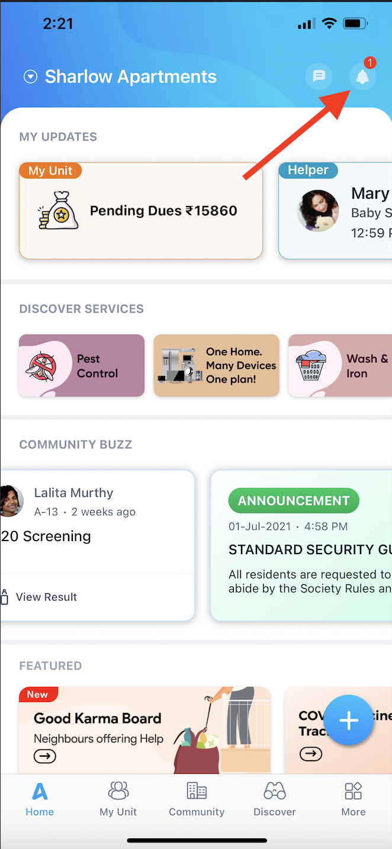Open the Pending Dues card
392x849 pixels.
click(x=140, y=211)
